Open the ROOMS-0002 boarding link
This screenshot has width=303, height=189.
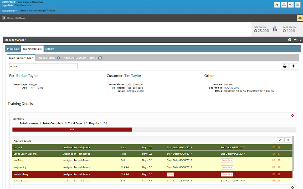[x=232, y=88]
